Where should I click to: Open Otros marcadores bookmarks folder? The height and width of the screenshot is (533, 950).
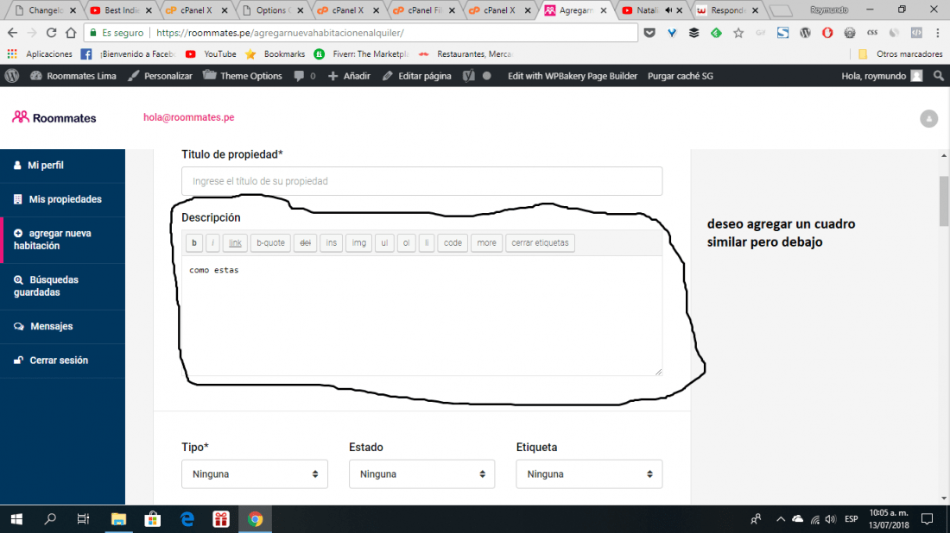900,53
